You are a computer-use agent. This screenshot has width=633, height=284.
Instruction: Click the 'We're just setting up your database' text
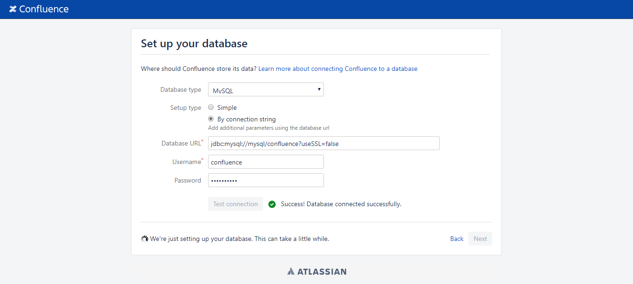pyautogui.click(x=240, y=239)
